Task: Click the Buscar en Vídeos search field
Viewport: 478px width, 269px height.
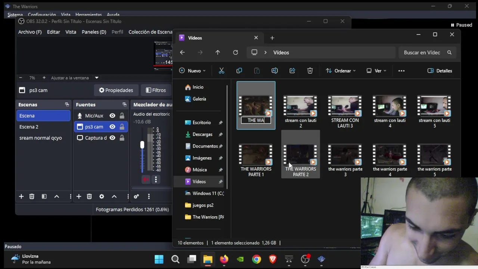Action: [427, 52]
